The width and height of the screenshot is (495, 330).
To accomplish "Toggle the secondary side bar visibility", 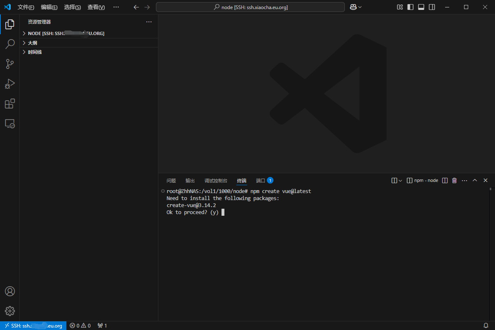I will pos(432,7).
